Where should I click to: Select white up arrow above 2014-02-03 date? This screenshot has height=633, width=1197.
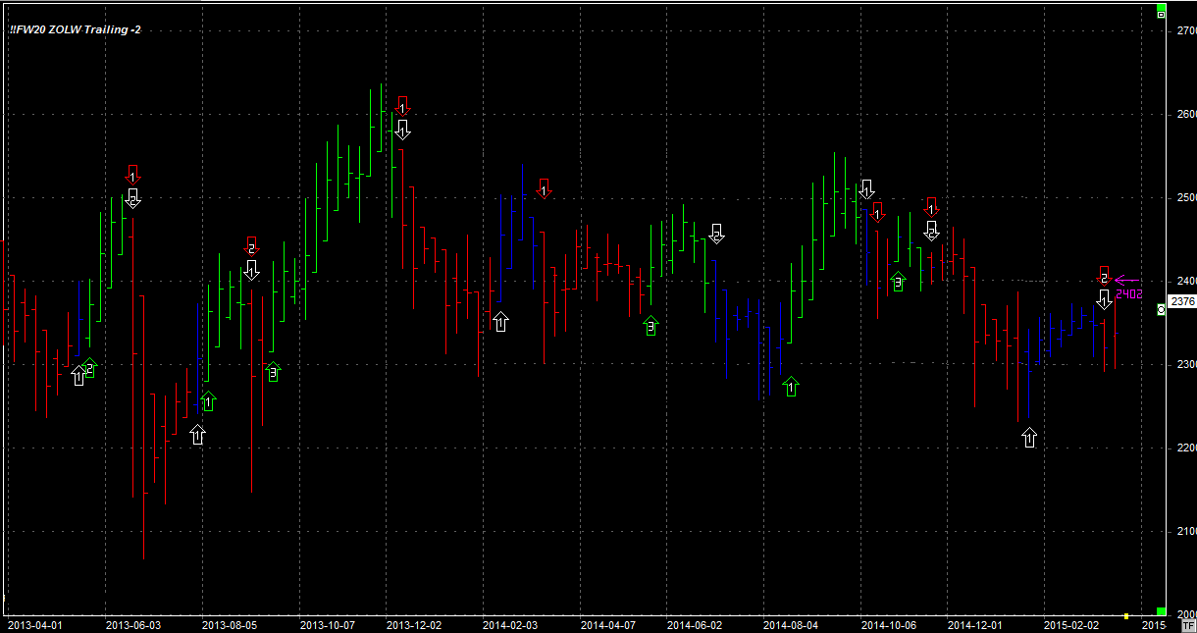[500, 322]
